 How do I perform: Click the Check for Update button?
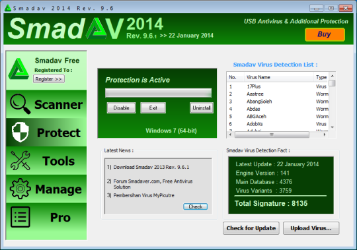[251, 228]
